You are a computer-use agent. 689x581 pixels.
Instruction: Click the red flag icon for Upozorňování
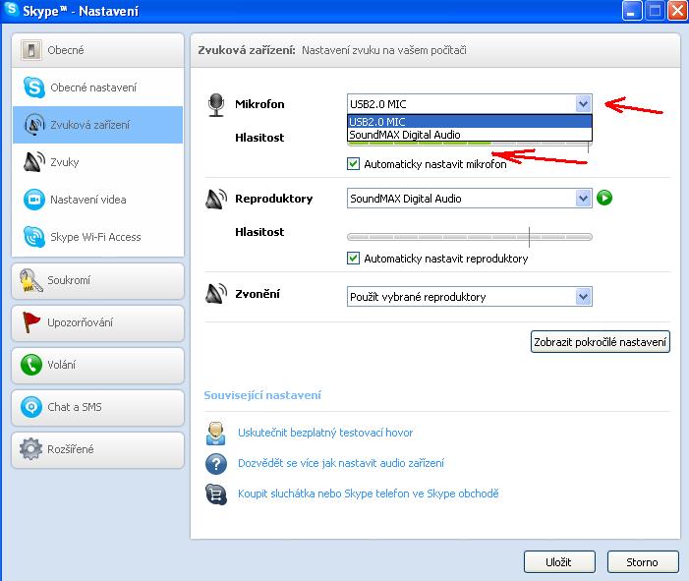tap(30, 322)
